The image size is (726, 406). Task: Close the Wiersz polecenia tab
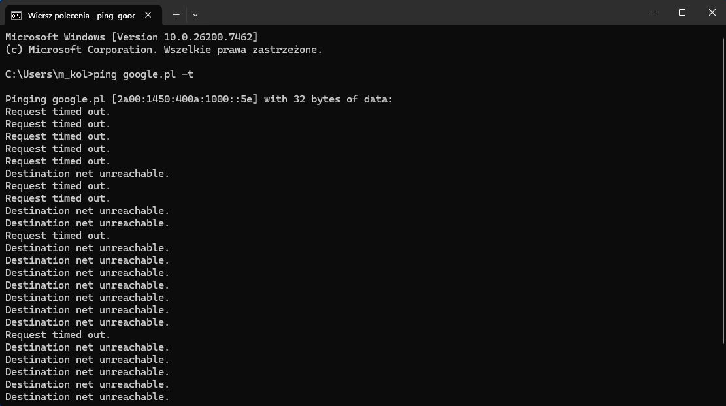148,15
